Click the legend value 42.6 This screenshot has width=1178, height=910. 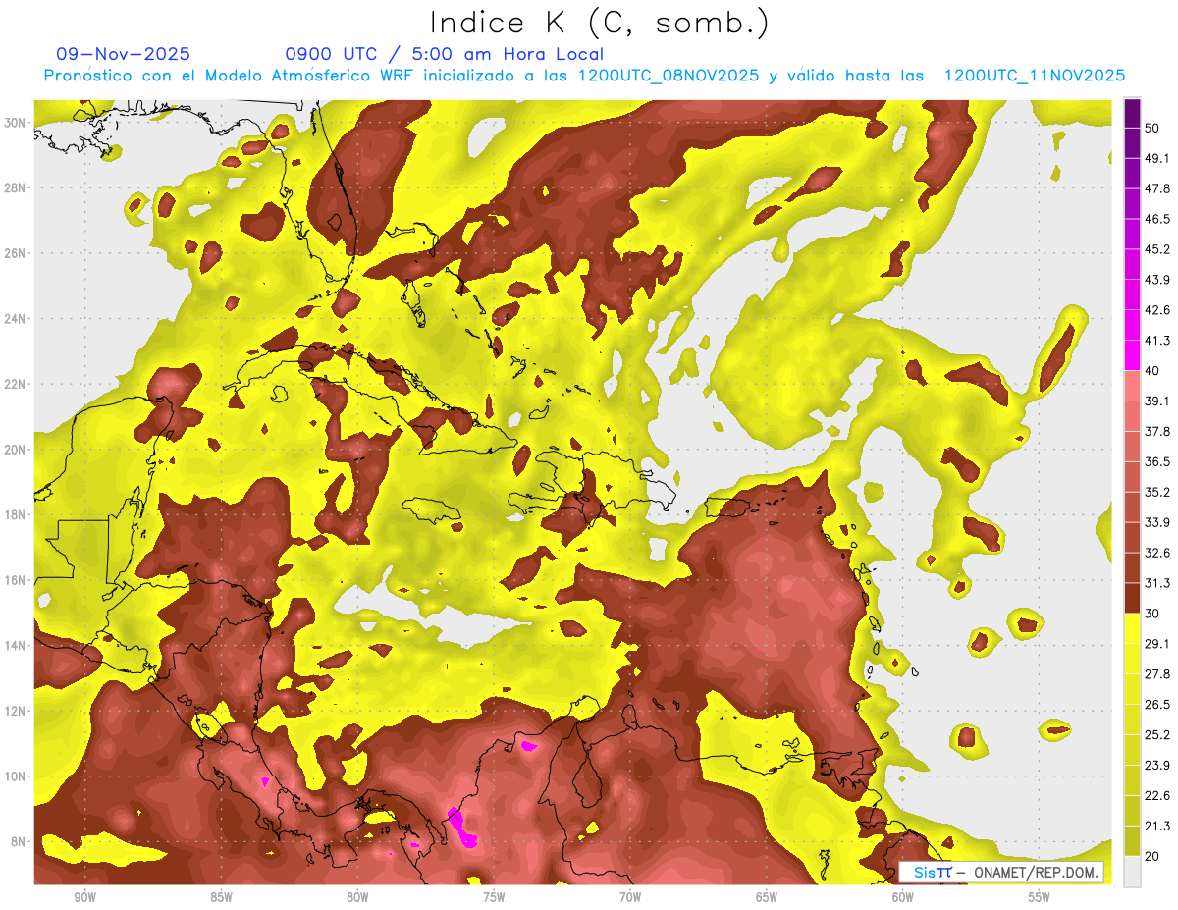pyautogui.click(x=1157, y=310)
